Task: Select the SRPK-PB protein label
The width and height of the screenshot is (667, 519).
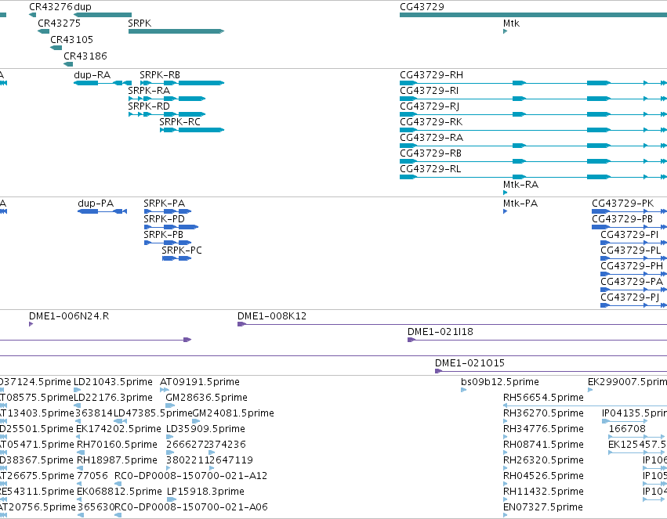Action: (x=163, y=235)
